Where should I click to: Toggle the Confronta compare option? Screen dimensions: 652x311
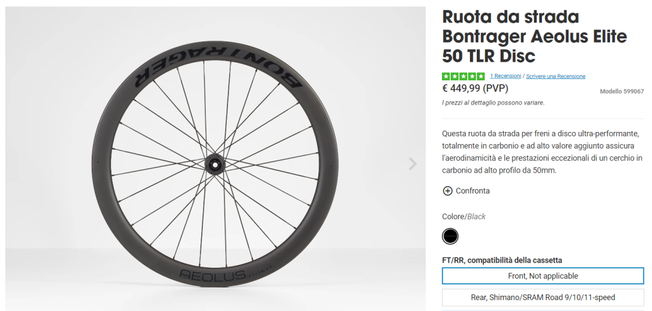click(472, 191)
